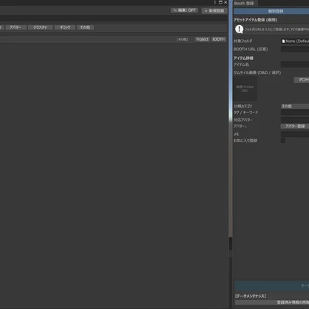The height and width of the screenshot is (309, 309).
Task: Enable the お気に入り登録 checkbox
Action: (283, 140)
